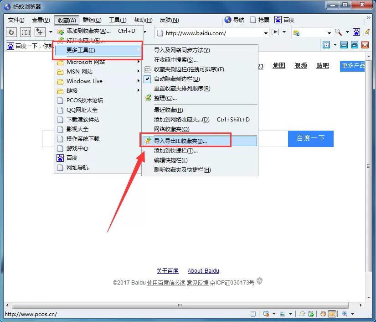
Task: Open 下载港软件站 favorite entry
Action: point(98,119)
